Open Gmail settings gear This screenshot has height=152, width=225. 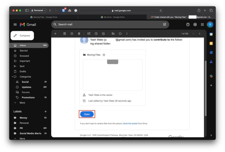[195, 25]
